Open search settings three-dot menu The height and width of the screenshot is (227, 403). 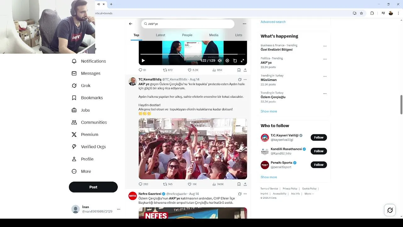[x=244, y=24]
